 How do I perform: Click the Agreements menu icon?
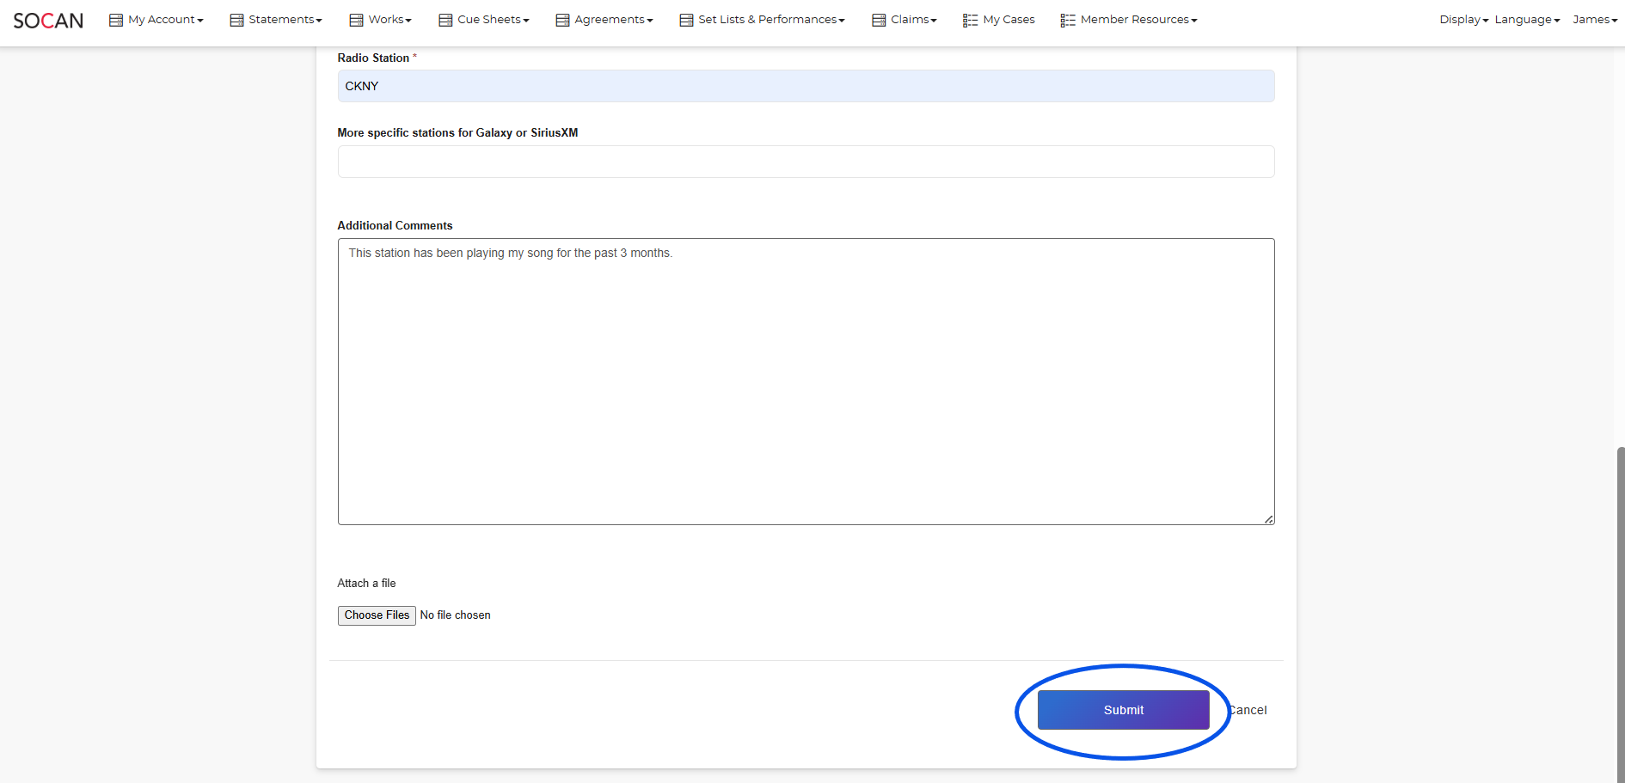(x=562, y=20)
